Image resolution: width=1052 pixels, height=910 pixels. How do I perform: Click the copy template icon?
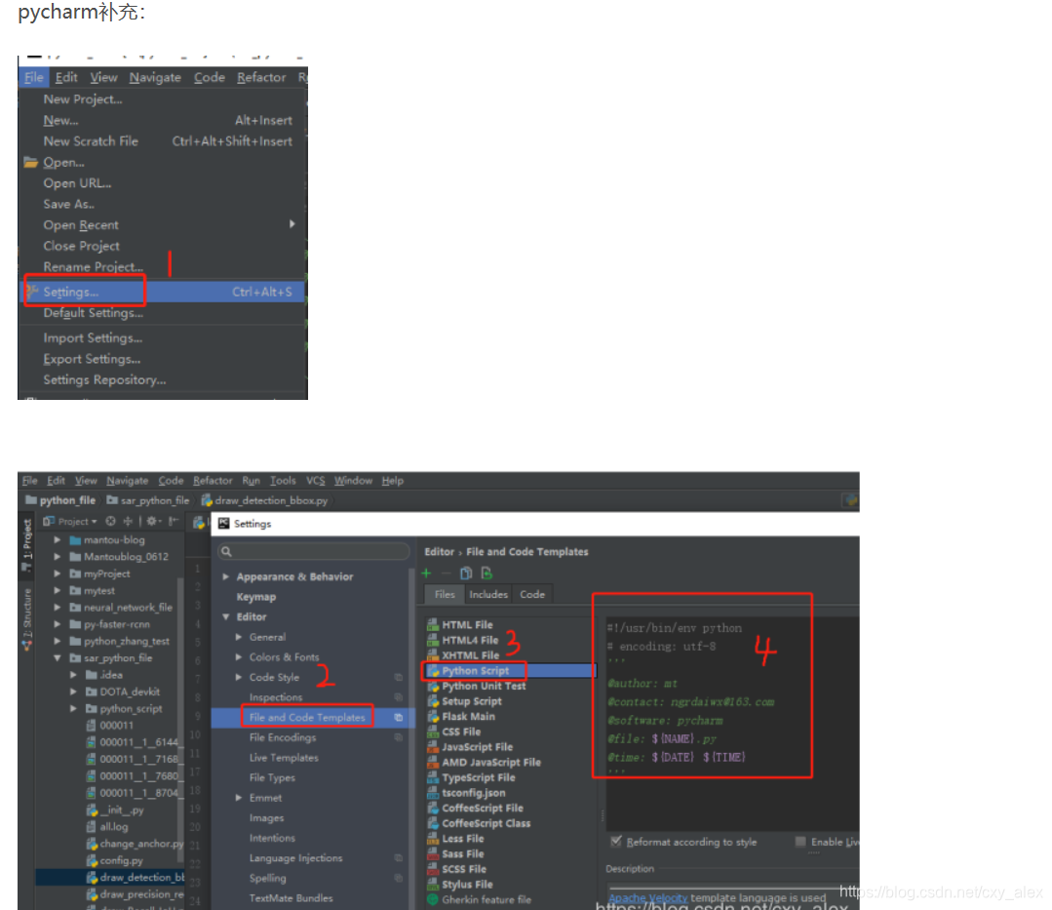tap(466, 574)
